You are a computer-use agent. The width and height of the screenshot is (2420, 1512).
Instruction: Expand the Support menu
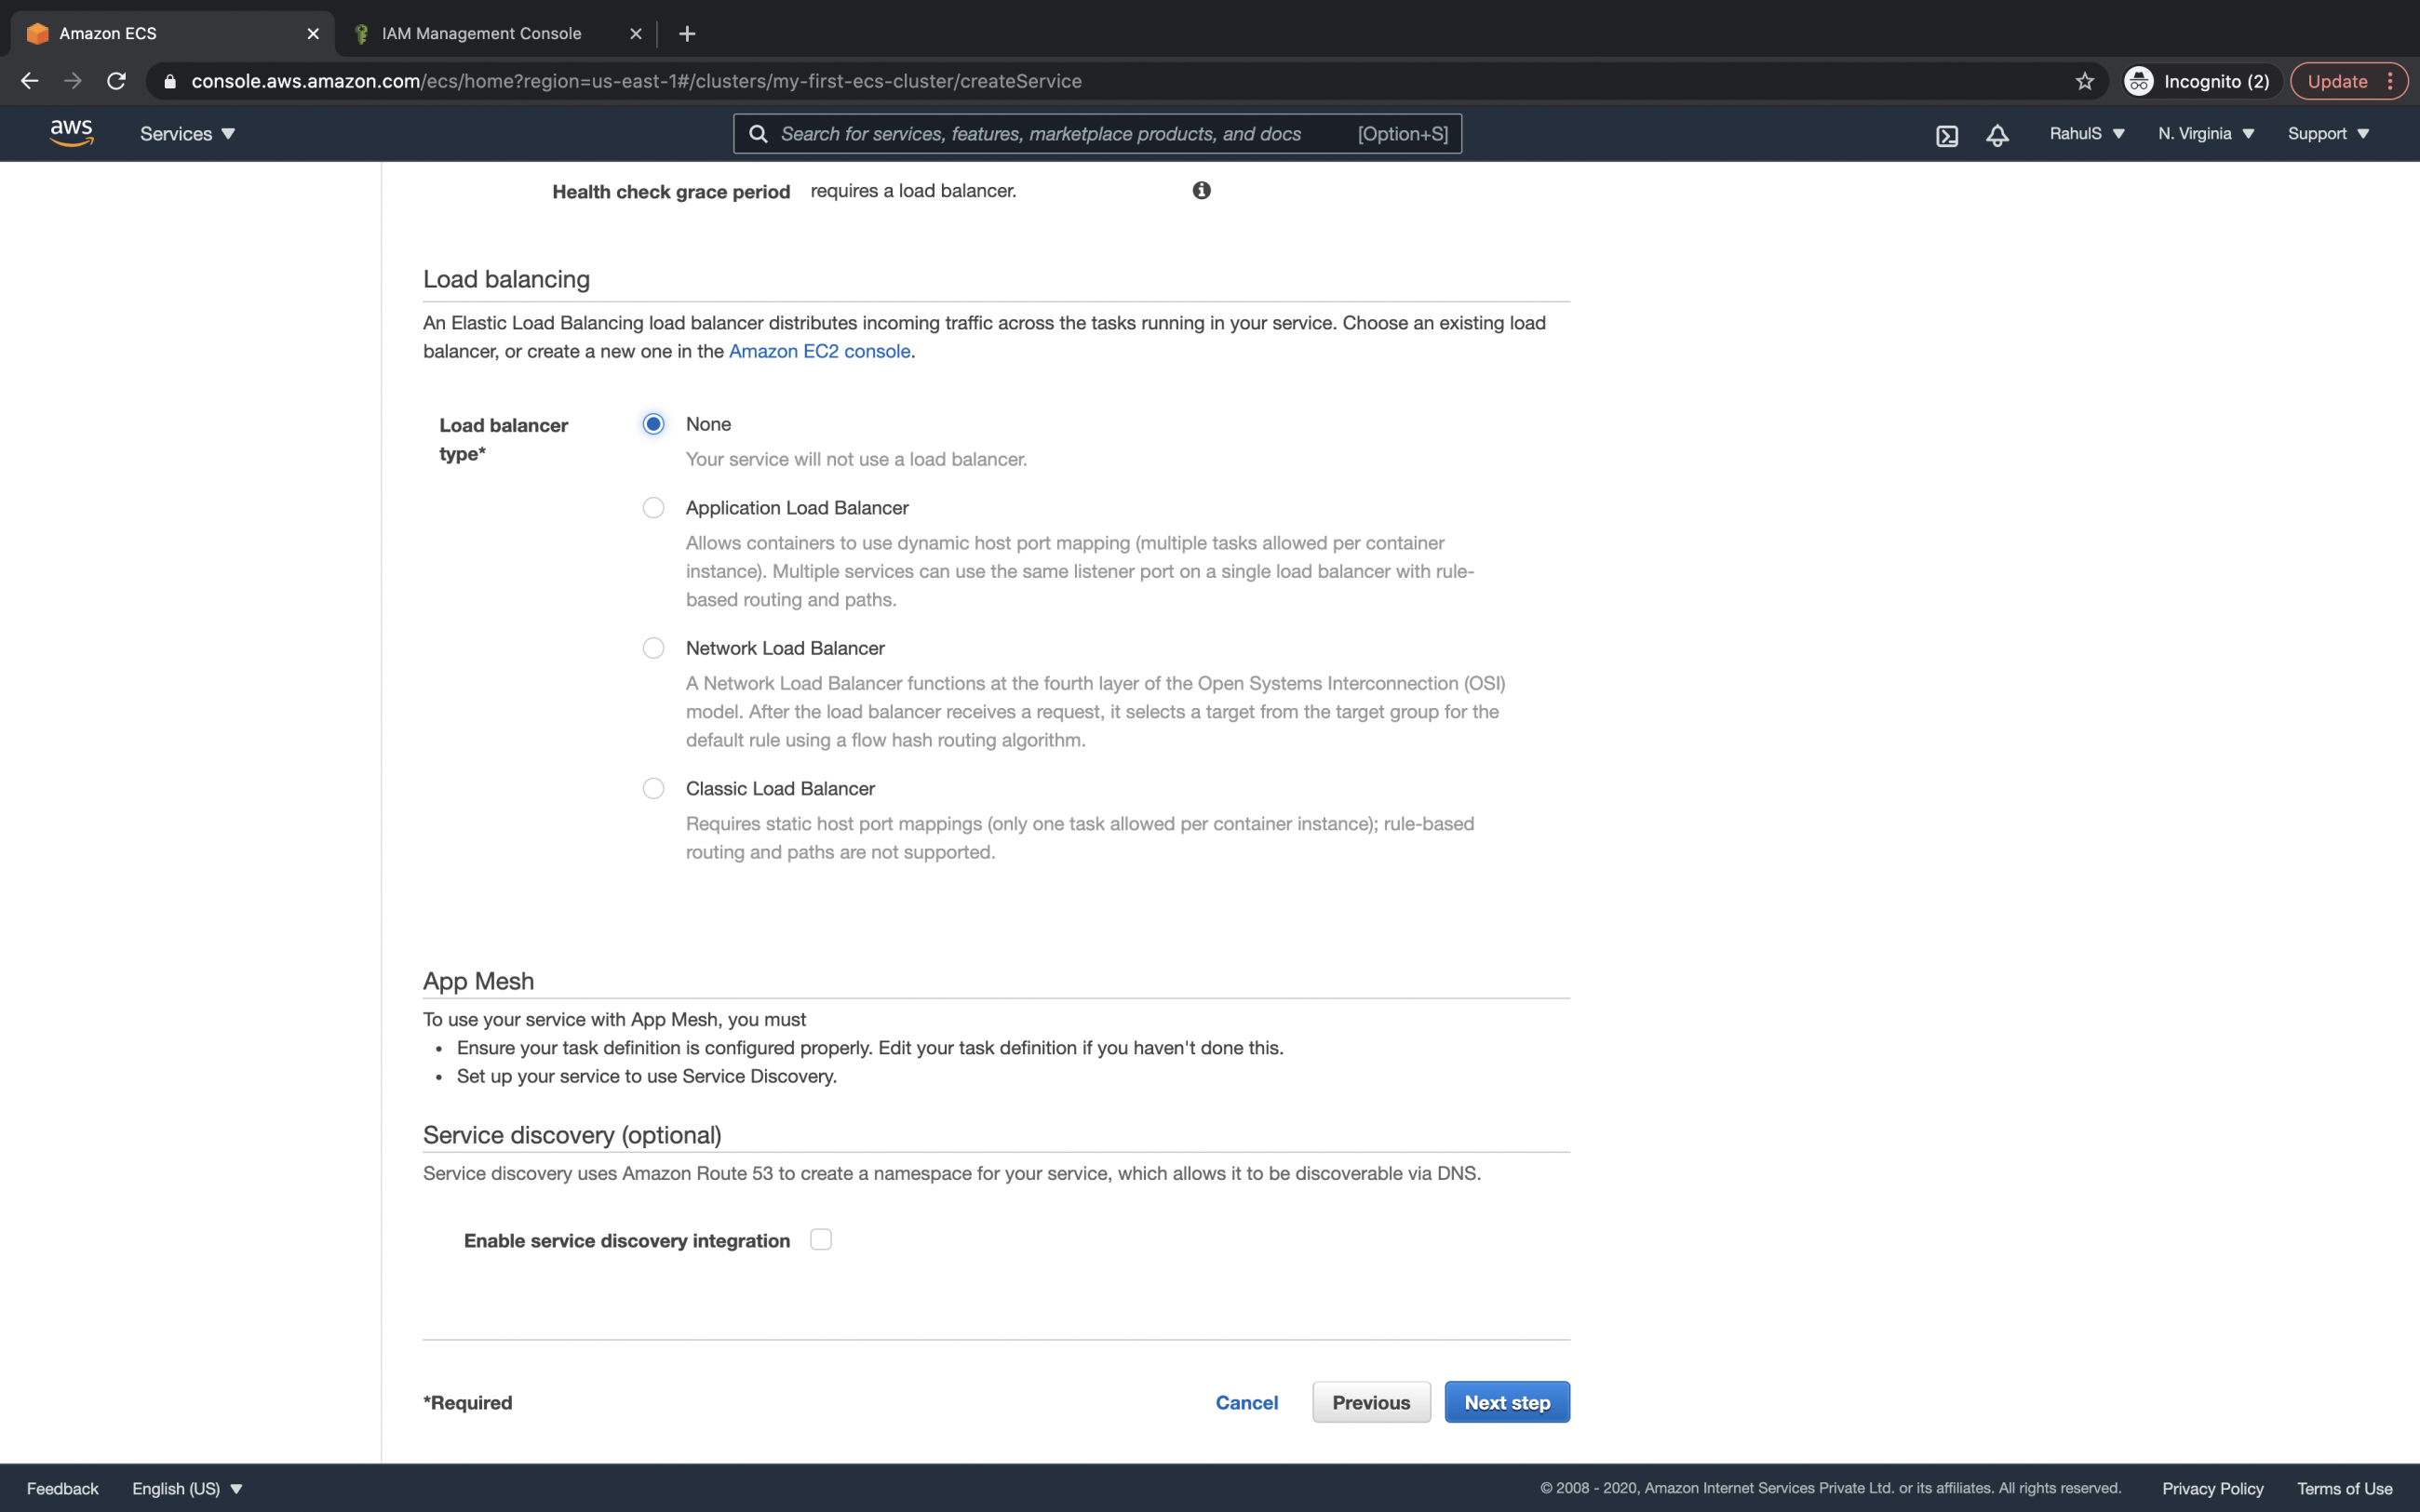tap(2327, 133)
